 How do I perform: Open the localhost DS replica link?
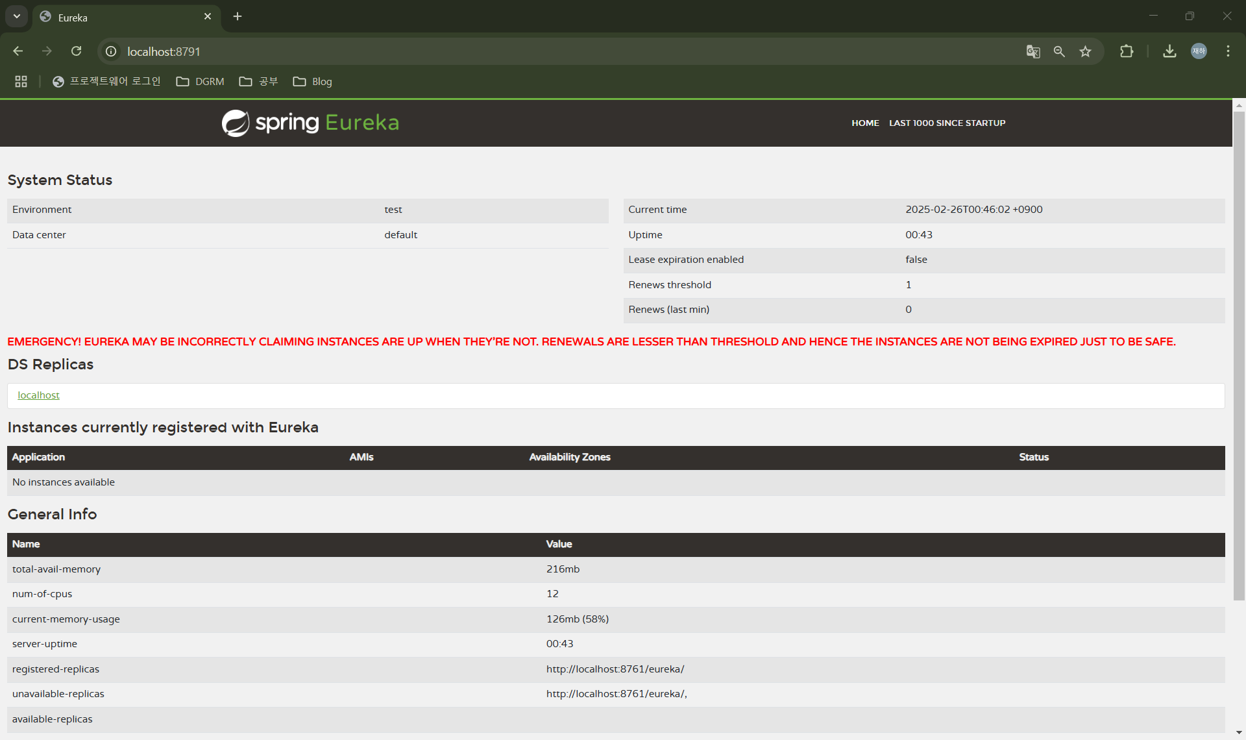[38, 395]
